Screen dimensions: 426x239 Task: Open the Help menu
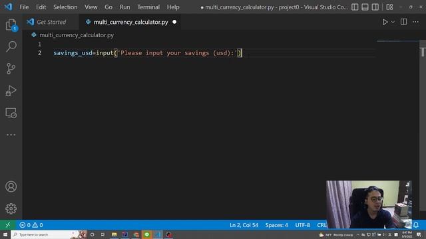pos(173,7)
